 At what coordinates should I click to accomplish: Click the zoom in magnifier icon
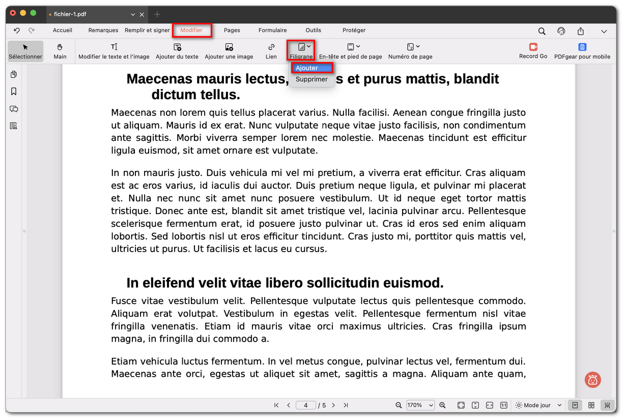(x=442, y=405)
